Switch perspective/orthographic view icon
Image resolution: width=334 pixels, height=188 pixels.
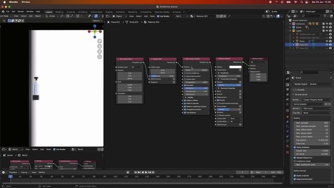[x=100, y=57]
